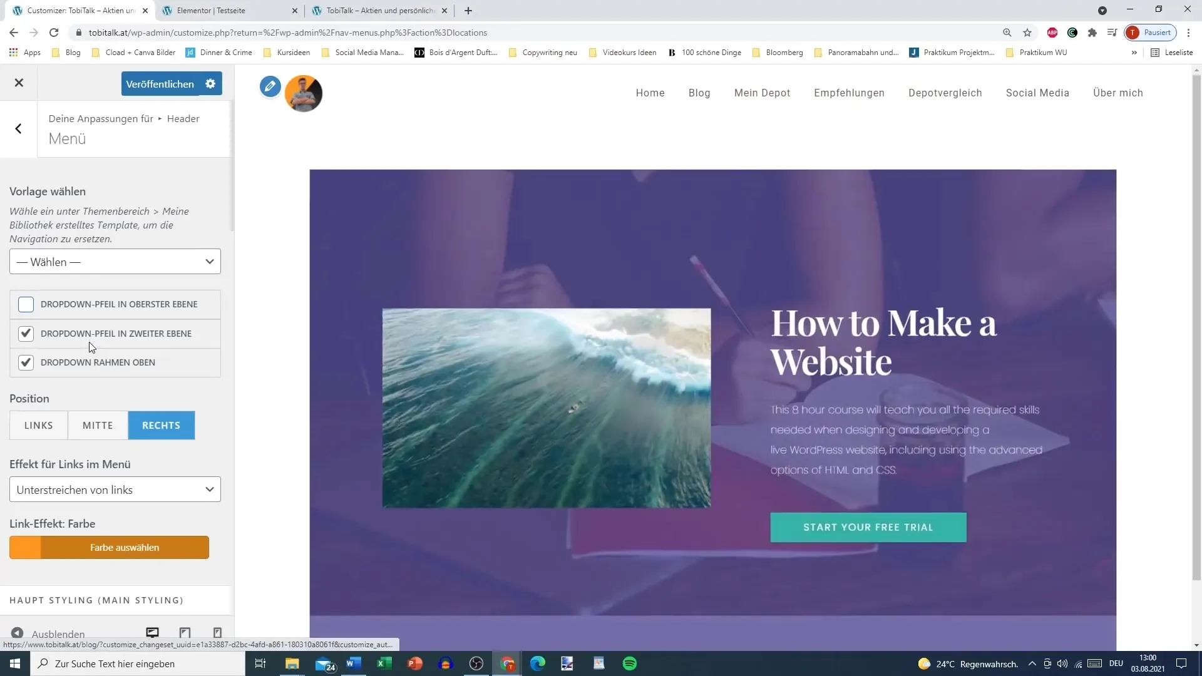Bookmark this page with the star icon
Image resolution: width=1202 pixels, height=676 pixels.
point(1027,33)
